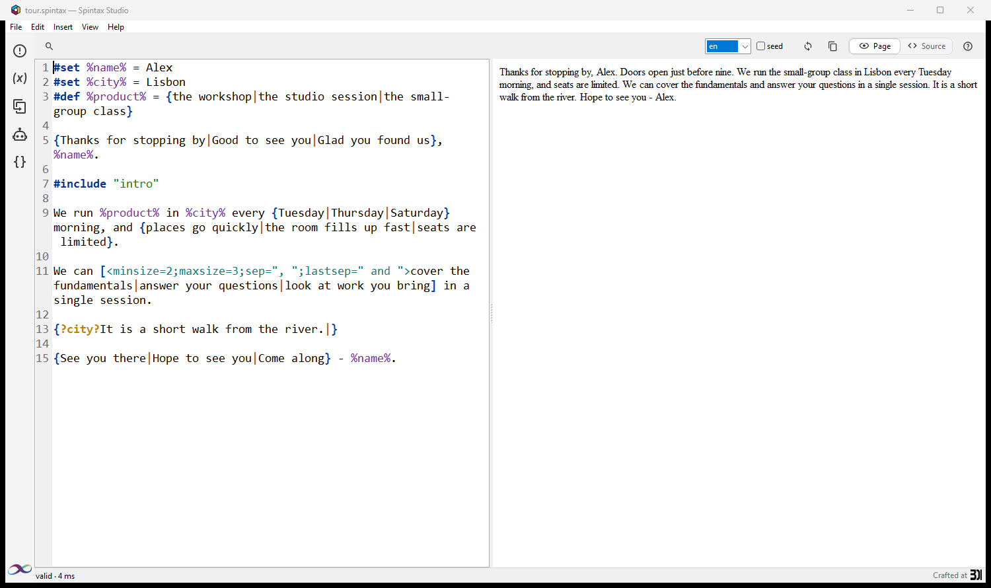Screen dimensions: 991x588
Task: Open the robot assistant sidebar panel
Action: pos(20,134)
